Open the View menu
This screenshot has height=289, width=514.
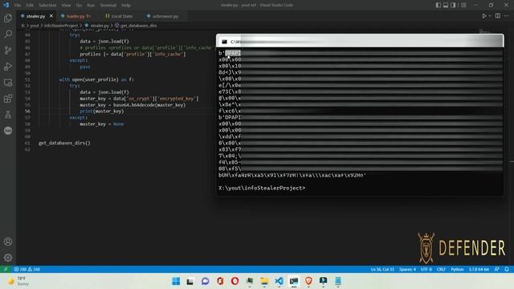pos(66,6)
